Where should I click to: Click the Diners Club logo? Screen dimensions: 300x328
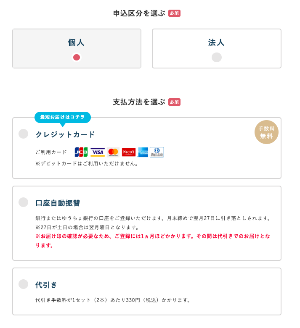(x=157, y=152)
